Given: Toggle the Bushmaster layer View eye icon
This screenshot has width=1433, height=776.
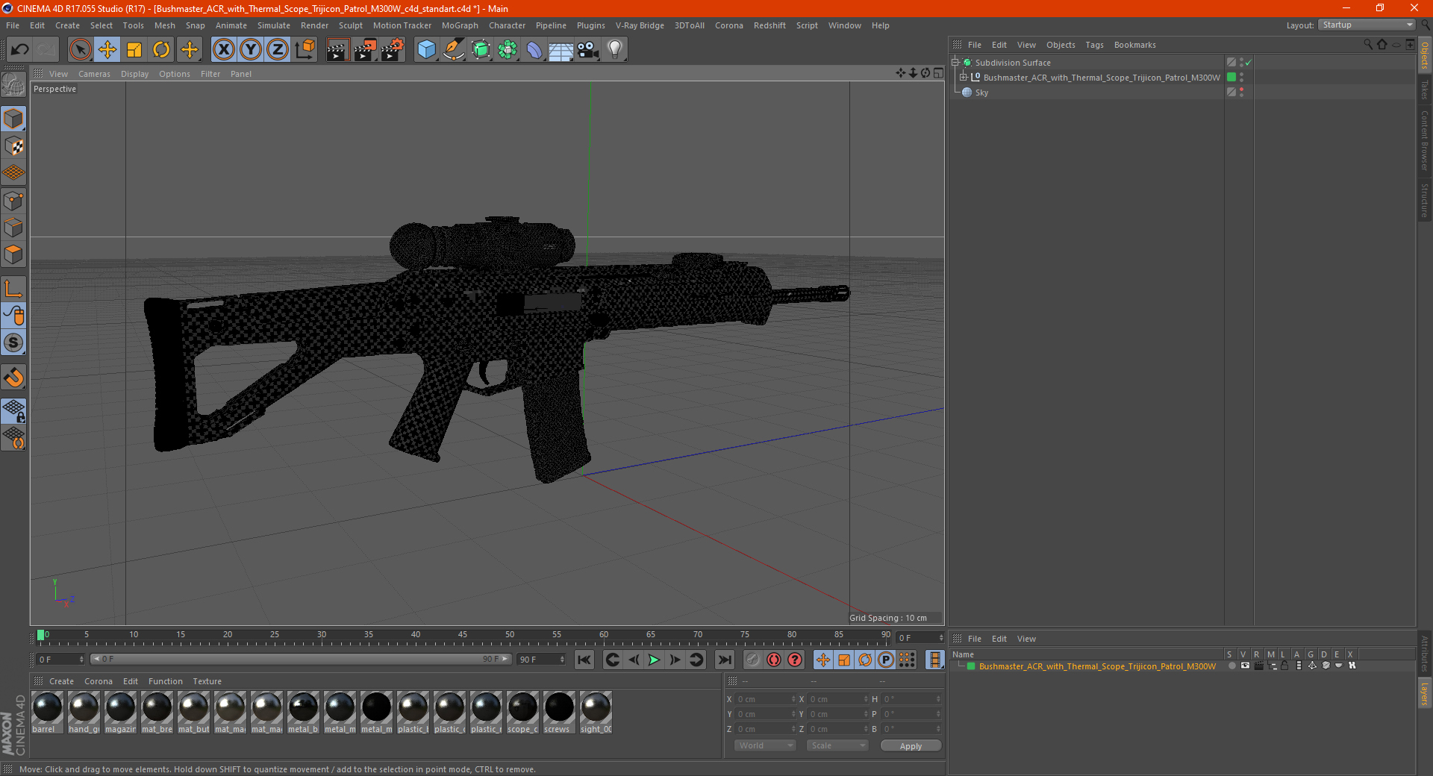Looking at the screenshot, I should [x=1245, y=666].
